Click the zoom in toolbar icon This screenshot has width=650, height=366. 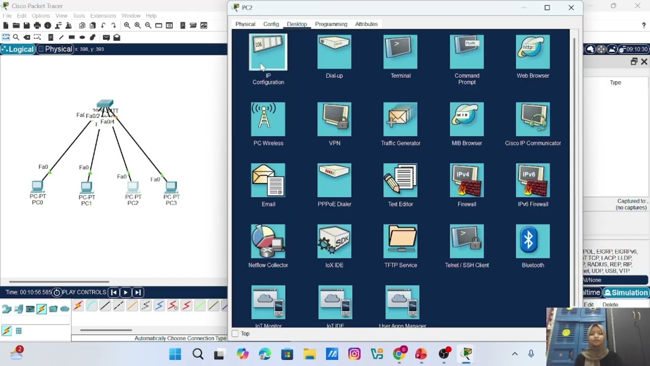tap(127, 25)
